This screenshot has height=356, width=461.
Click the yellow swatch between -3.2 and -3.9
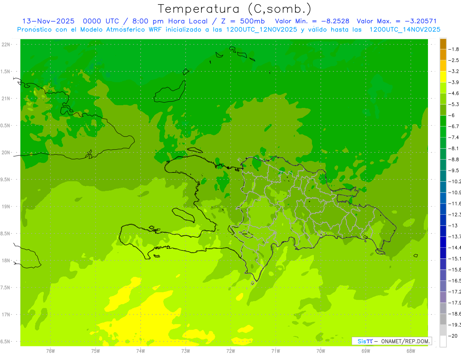(x=443, y=77)
